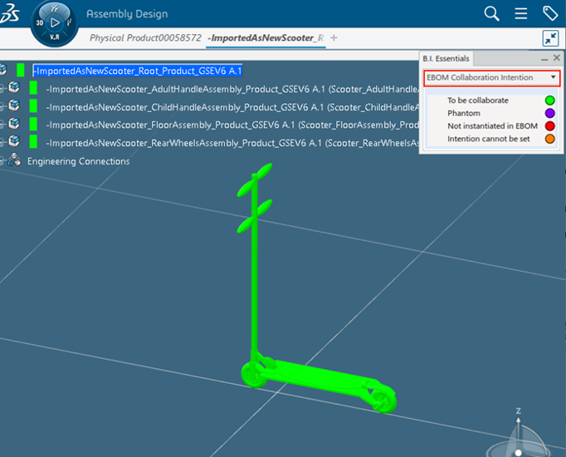Click the collapse view arrows icon
This screenshot has width=566, height=457.
click(551, 38)
